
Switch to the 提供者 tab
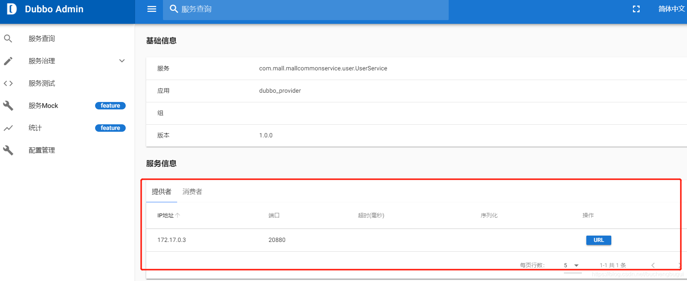coord(161,192)
